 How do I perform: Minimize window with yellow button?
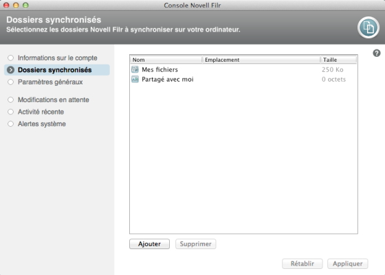click(x=16, y=5)
